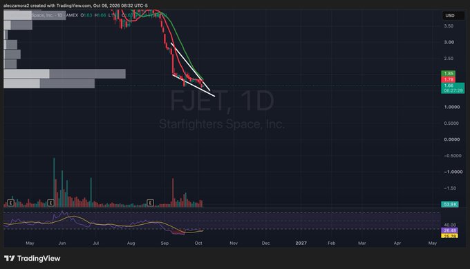Click the 53.9K volume value label
Viewport: 470px width, 269px height.
tap(450, 204)
